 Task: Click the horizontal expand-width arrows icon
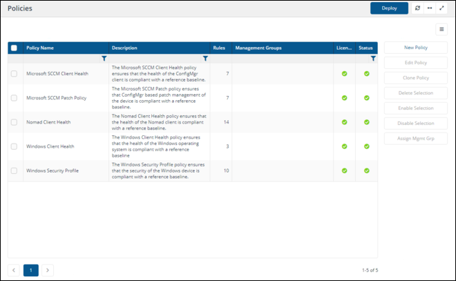pyautogui.click(x=429, y=8)
